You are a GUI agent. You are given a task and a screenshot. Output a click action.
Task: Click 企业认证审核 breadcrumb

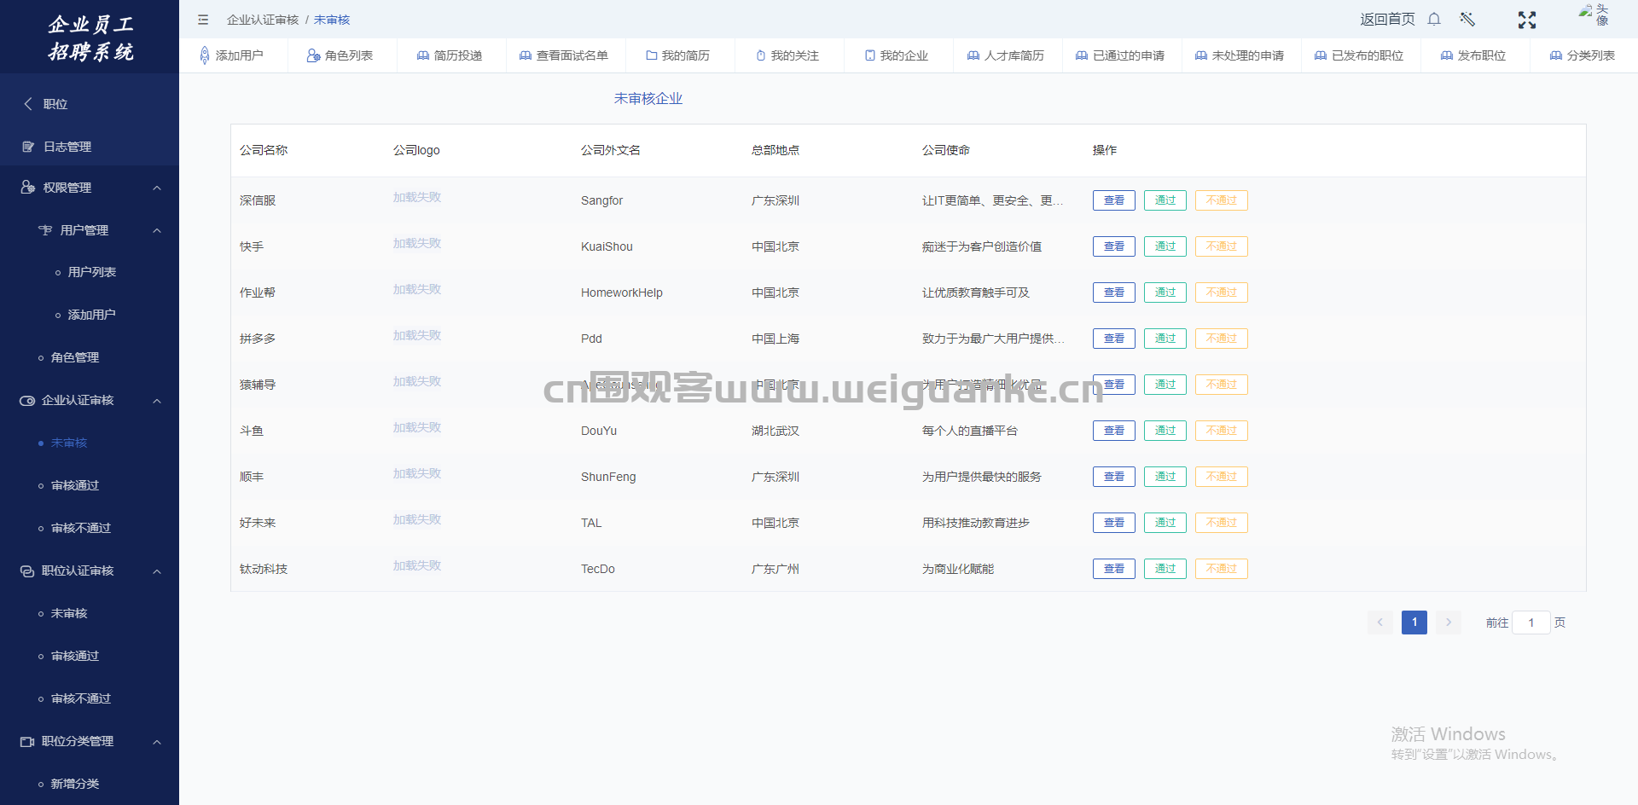click(x=263, y=20)
